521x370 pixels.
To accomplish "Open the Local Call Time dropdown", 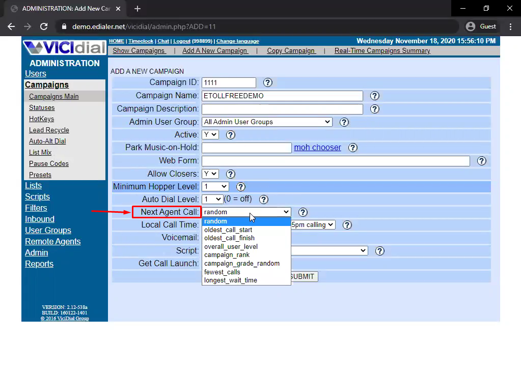I will (x=313, y=225).
